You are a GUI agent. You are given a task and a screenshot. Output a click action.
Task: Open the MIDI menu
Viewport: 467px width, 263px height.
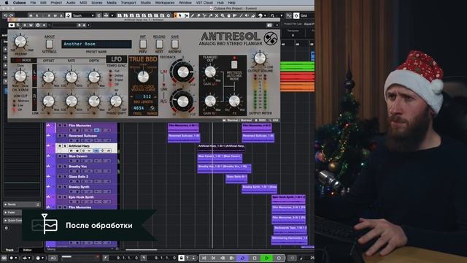coord(83,2)
